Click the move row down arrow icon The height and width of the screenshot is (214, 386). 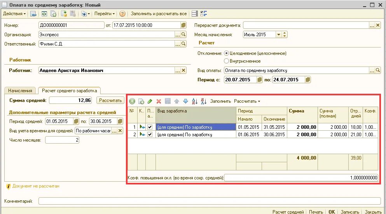[186, 101]
